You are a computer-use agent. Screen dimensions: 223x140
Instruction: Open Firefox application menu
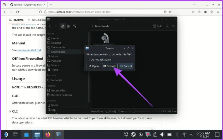point(218,12)
